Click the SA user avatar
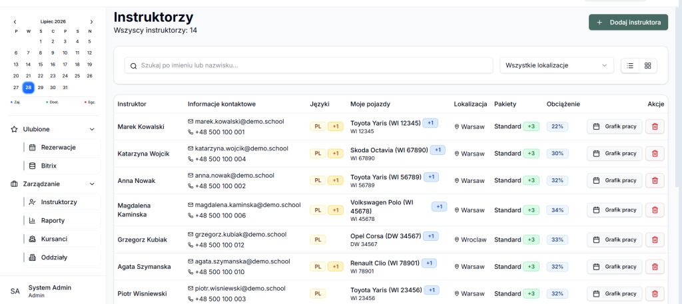The image size is (682, 304). click(15, 291)
